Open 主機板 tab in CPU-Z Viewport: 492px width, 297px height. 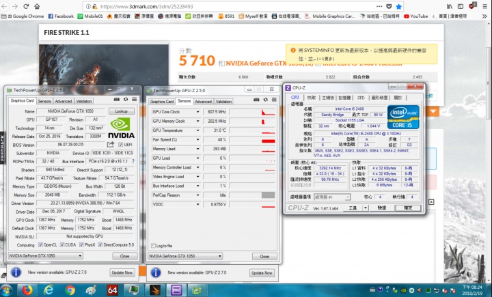click(x=328, y=98)
